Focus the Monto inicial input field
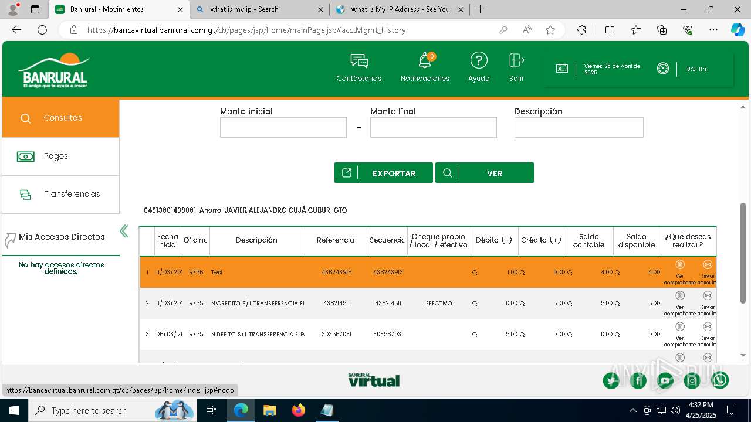 (x=283, y=128)
